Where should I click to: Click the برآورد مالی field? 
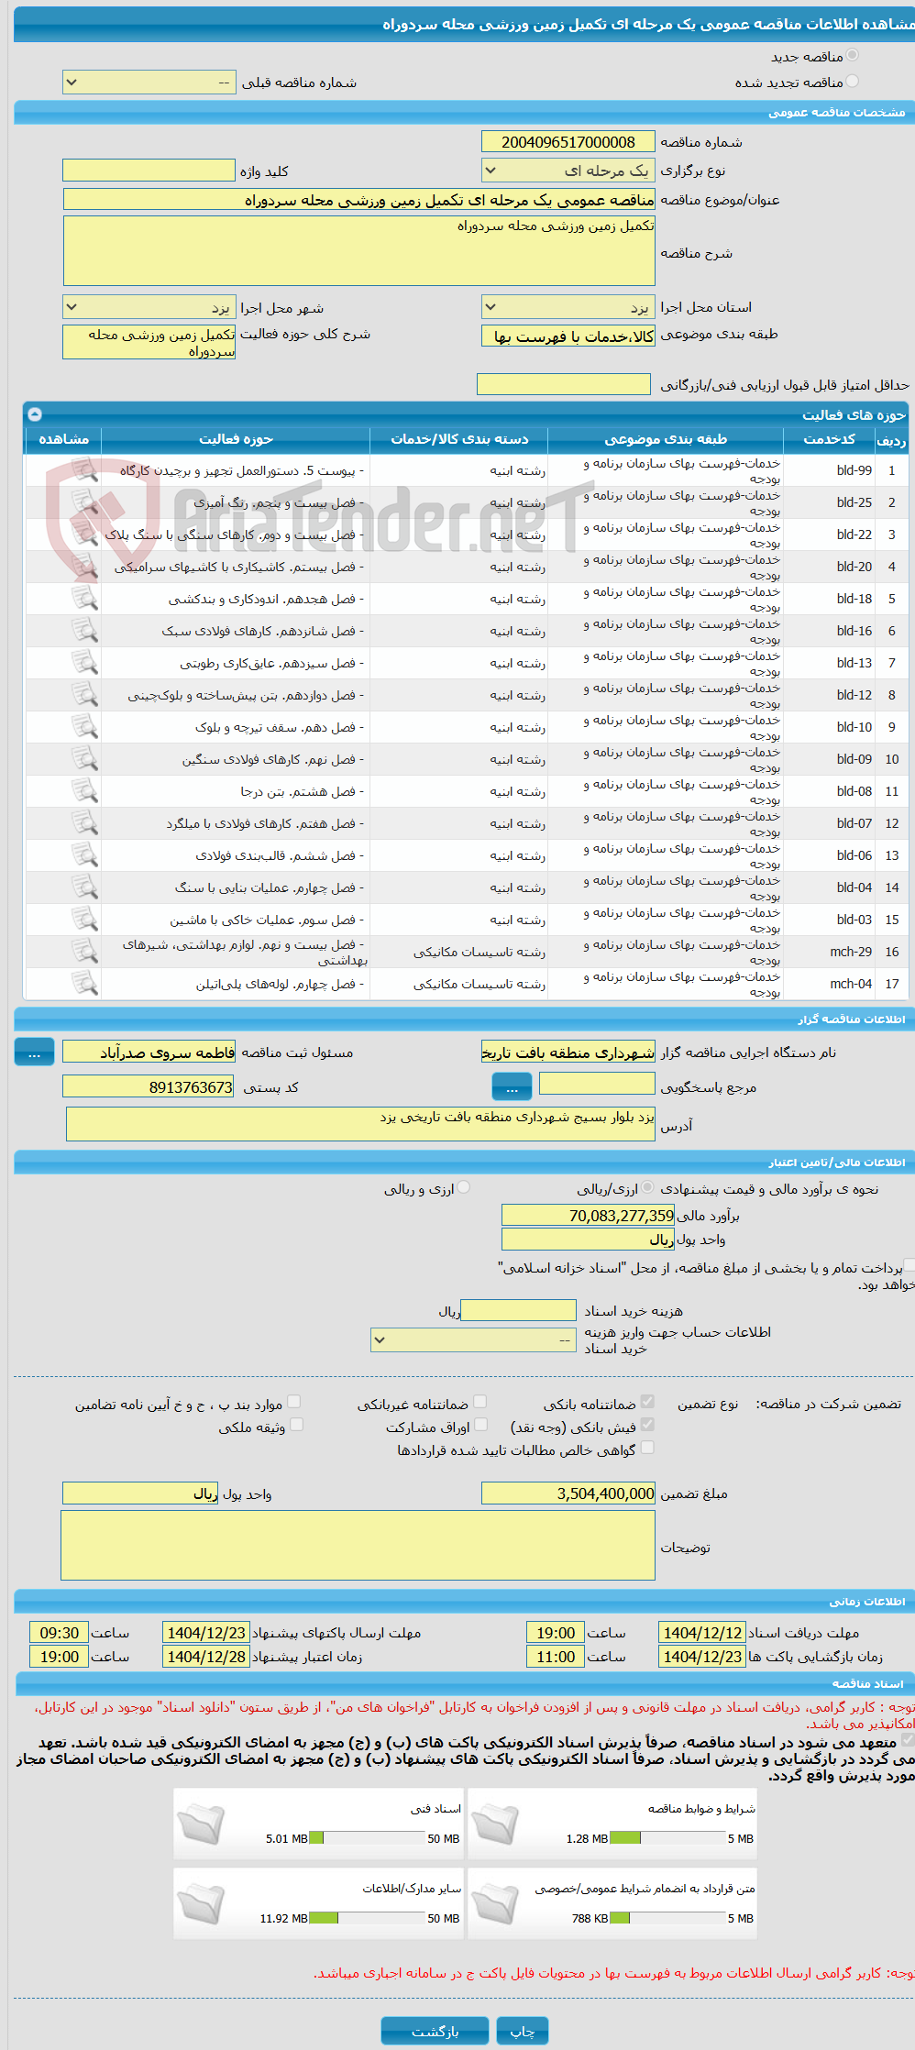click(589, 1216)
